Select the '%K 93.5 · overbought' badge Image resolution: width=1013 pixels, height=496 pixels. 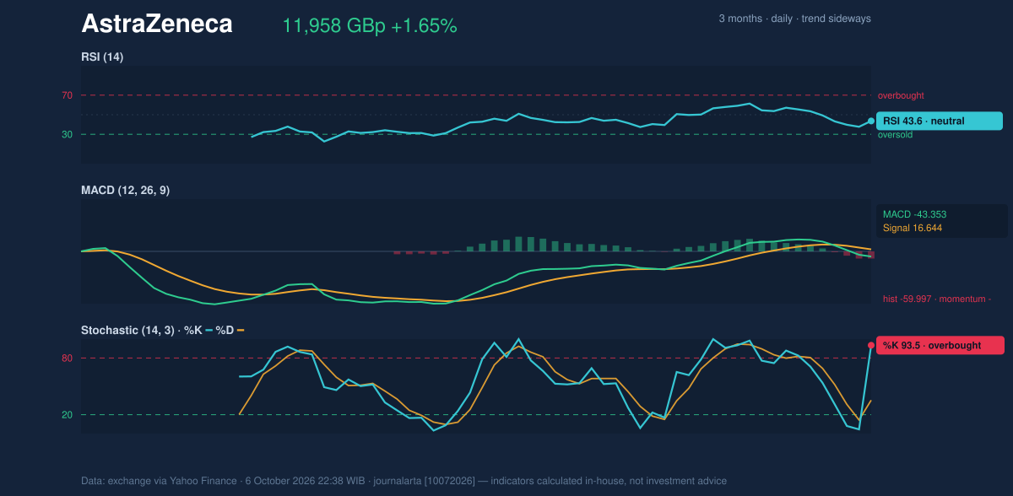click(x=940, y=345)
